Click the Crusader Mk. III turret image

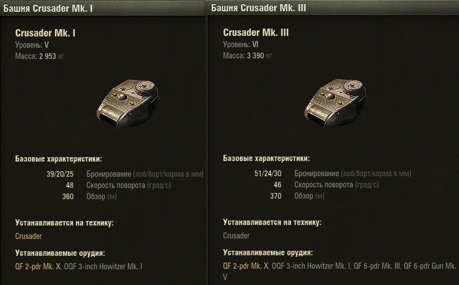(x=336, y=103)
